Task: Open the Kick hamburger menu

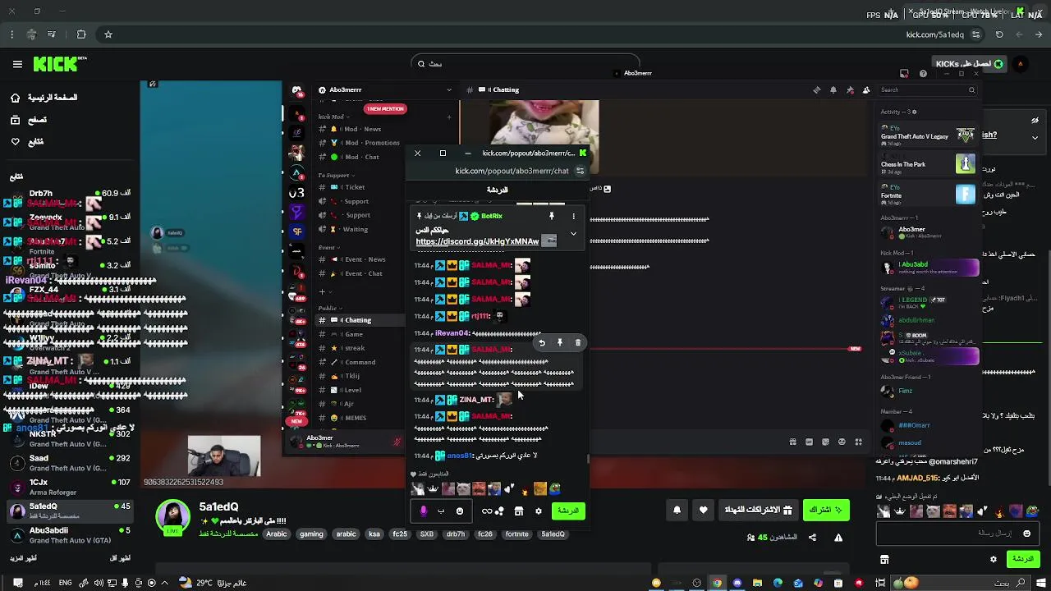Action: click(x=17, y=64)
